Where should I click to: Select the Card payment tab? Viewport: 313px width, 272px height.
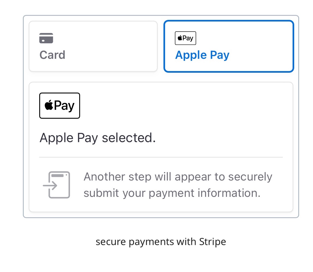(93, 46)
